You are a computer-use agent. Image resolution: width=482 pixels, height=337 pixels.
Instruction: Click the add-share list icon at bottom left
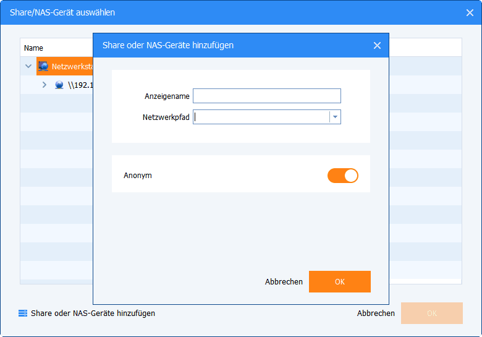point(23,314)
